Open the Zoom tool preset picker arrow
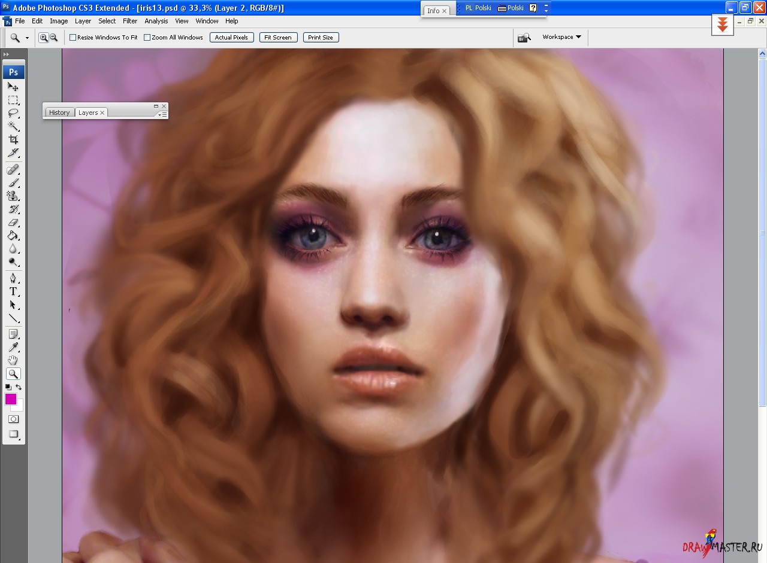Viewport: 767px width, 563px height. click(x=27, y=38)
